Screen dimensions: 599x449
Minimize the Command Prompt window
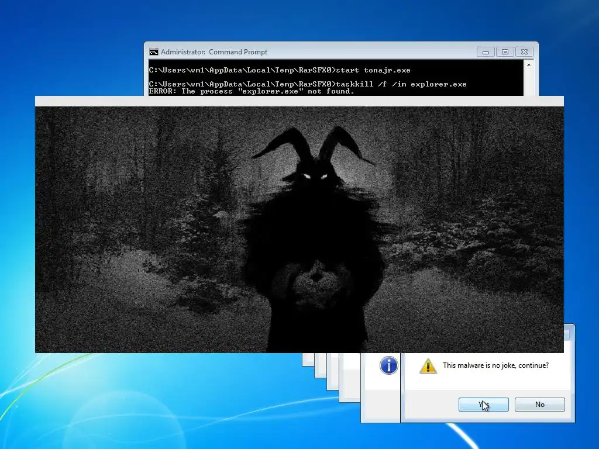486,52
